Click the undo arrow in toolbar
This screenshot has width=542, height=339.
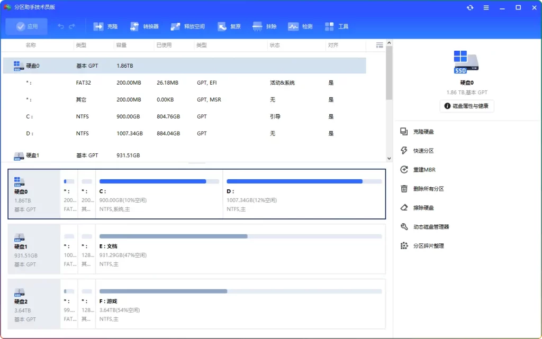[x=61, y=26]
